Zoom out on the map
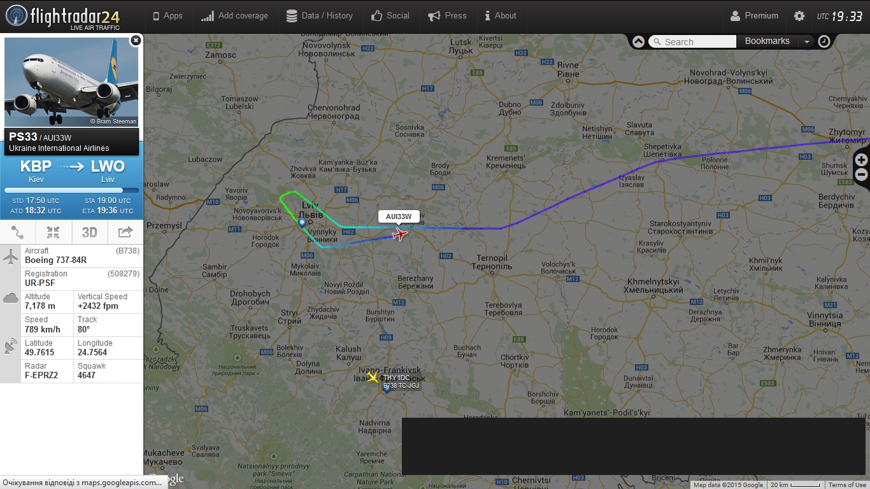 (x=861, y=174)
